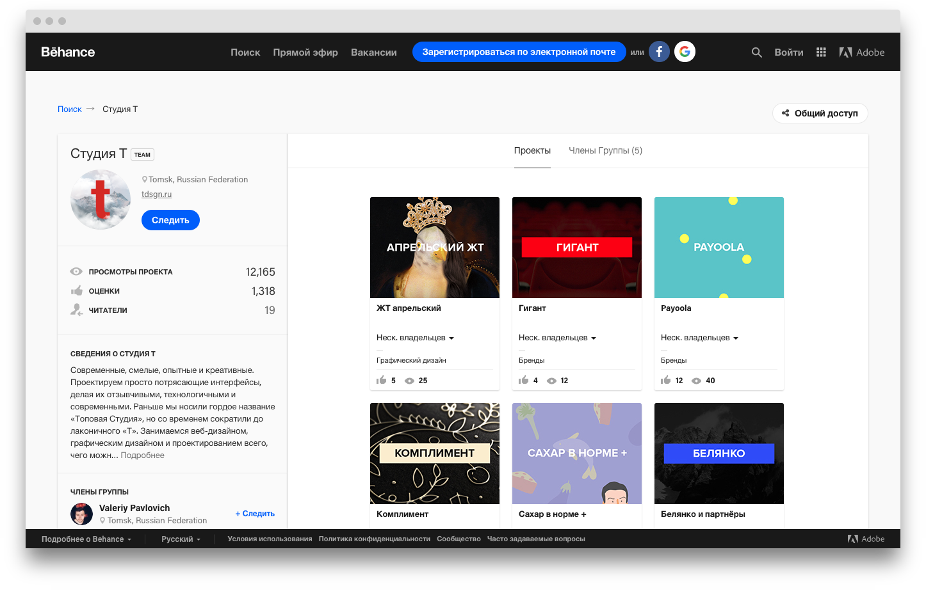926x593 pixels.
Task: Click views eye icon on Гигант card
Action: 551,381
